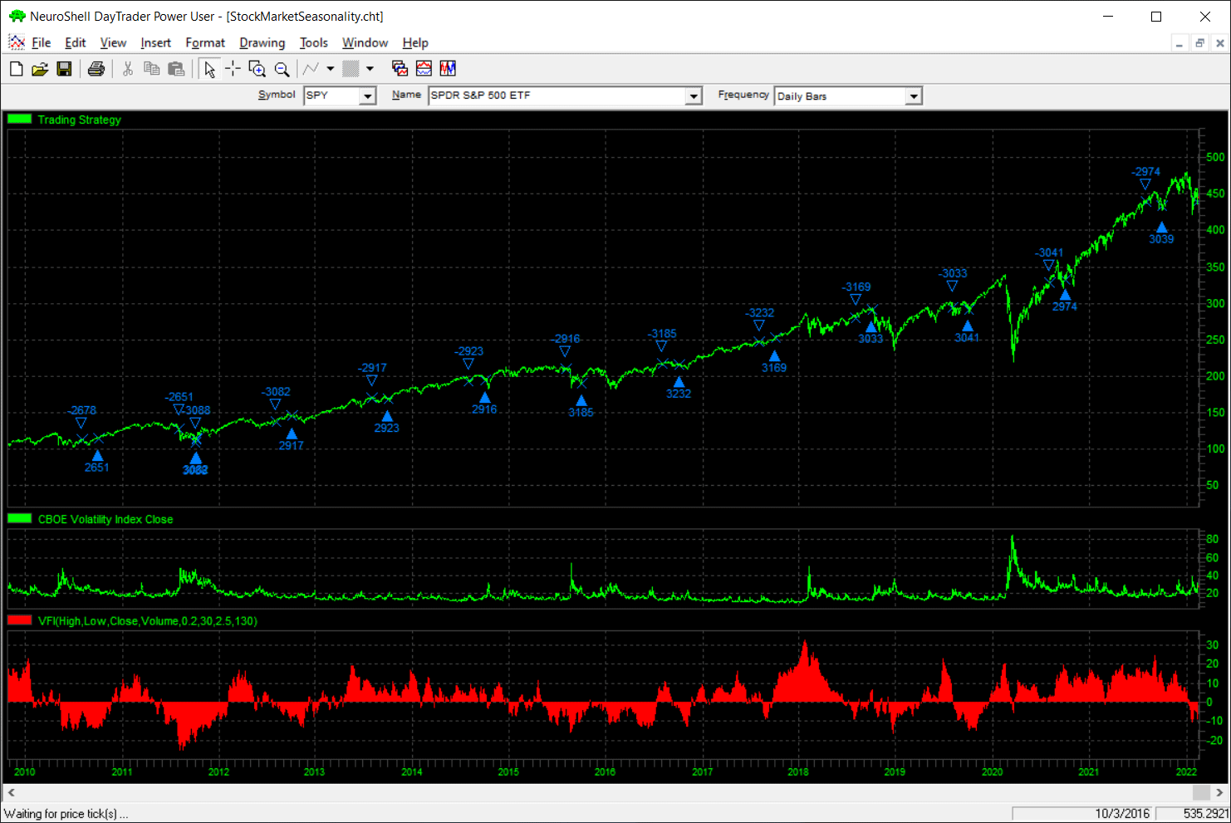Click the red-blue indicator wave icon
The image size is (1231, 823).
[448, 69]
